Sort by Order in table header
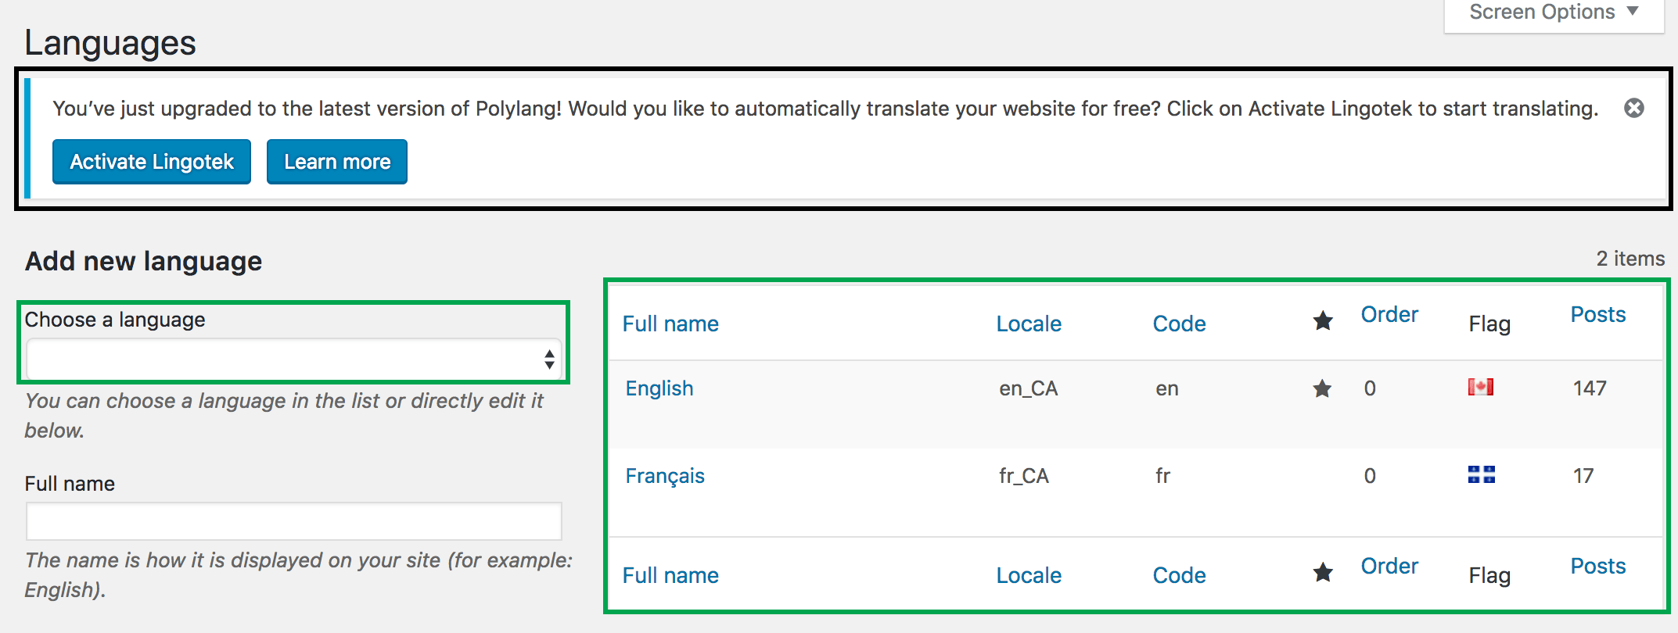The image size is (1678, 633). pyautogui.click(x=1389, y=314)
